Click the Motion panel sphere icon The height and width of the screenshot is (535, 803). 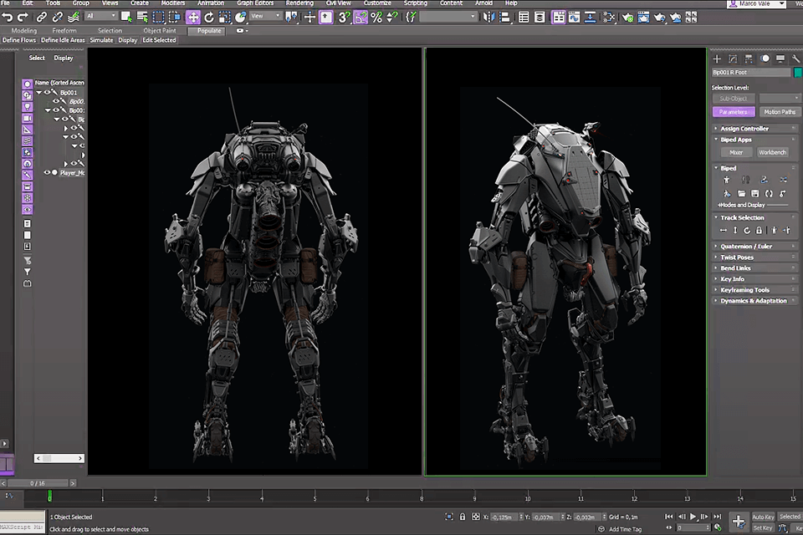[764, 59]
